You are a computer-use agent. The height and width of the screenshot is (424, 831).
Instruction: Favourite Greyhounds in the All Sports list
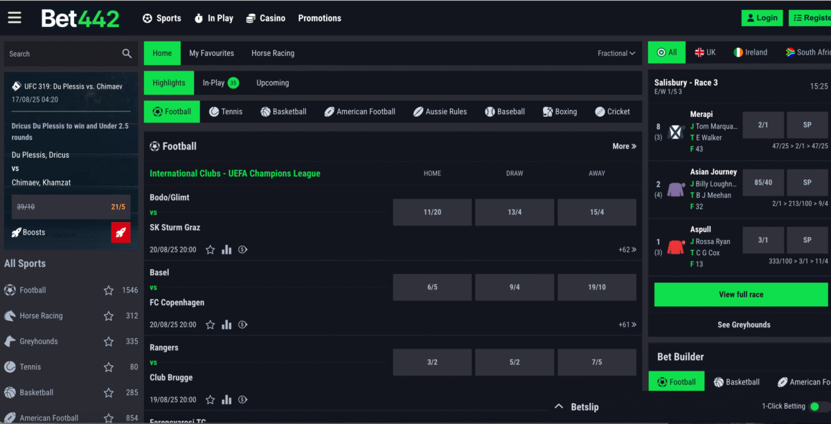[109, 342]
